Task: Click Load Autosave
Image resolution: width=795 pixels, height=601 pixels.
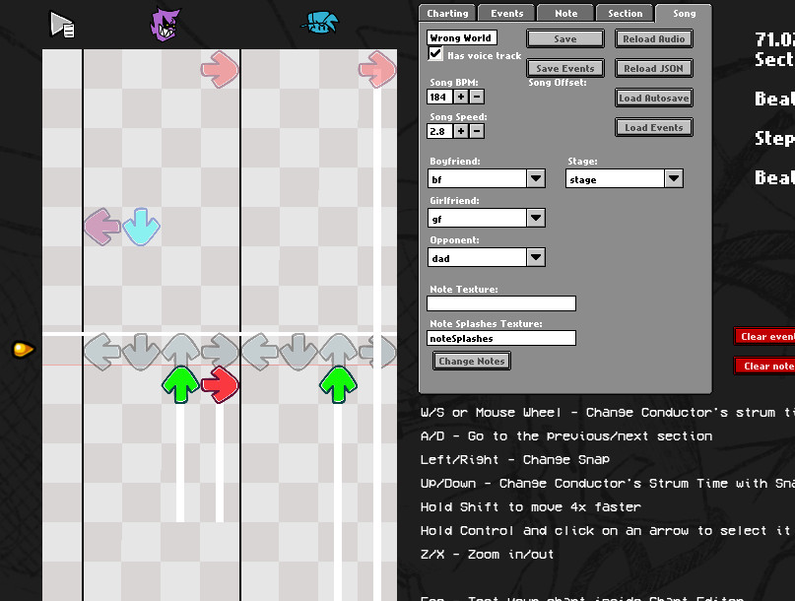Action: point(654,98)
